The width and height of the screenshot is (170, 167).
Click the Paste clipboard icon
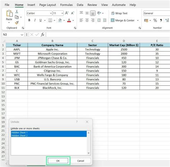click(9, 13)
